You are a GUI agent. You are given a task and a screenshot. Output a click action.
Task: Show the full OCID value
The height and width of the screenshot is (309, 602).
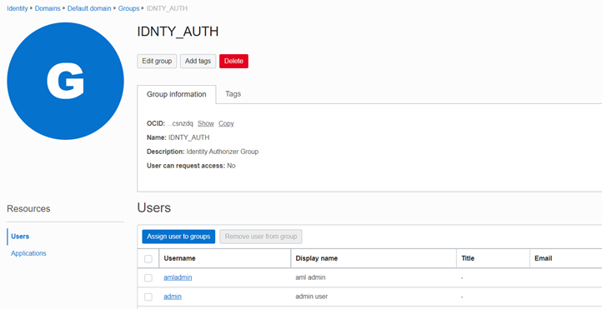pyautogui.click(x=206, y=123)
